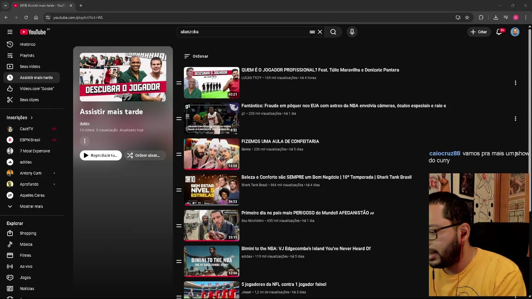Screen dimensions: 532x299
Task: Open Ao vivo in Explorar
Action: pos(32,267)
